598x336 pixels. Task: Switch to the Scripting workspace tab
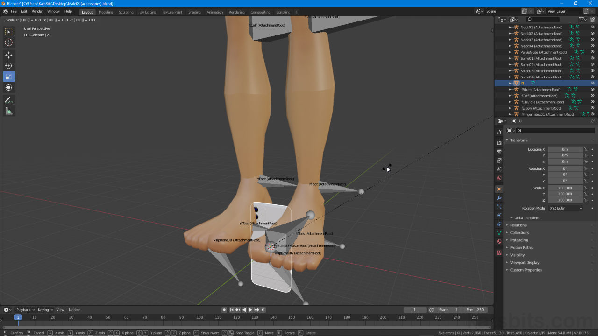point(283,12)
